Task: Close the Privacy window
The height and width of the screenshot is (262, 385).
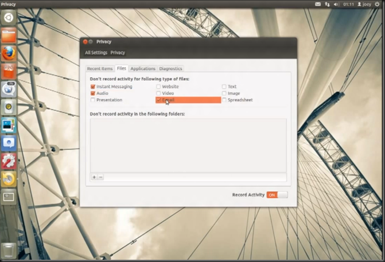Action: click(85, 42)
